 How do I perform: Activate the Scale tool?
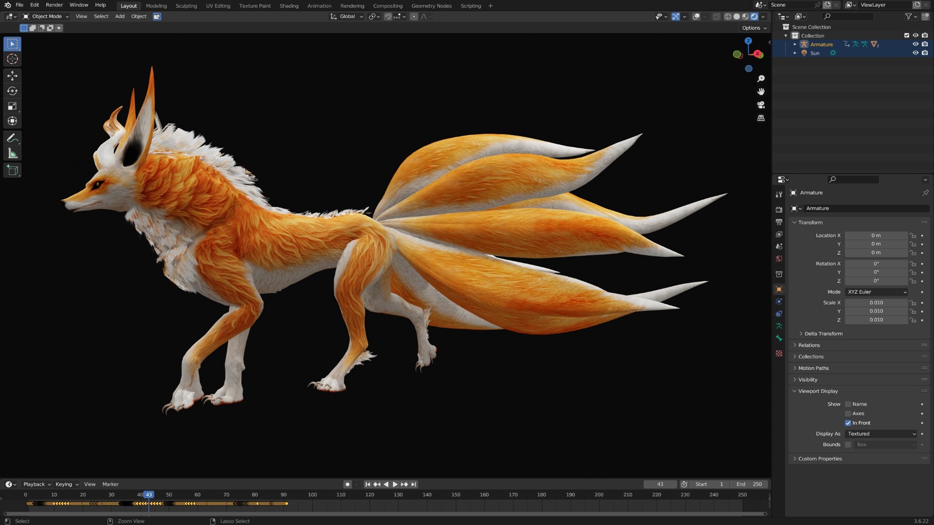[12, 106]
